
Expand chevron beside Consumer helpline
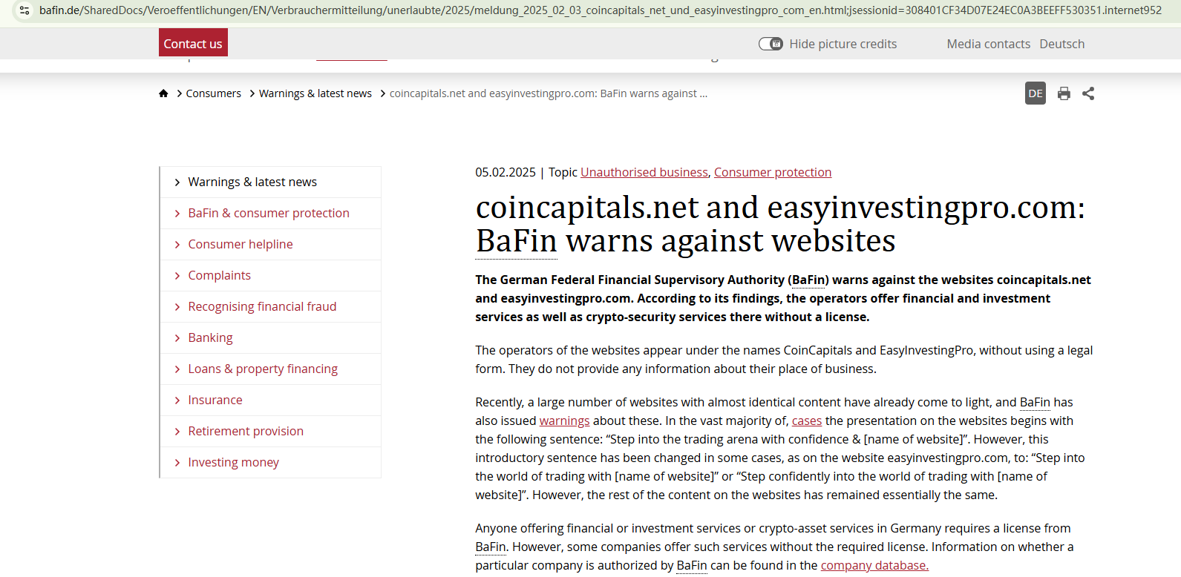[x=177, y=245]
